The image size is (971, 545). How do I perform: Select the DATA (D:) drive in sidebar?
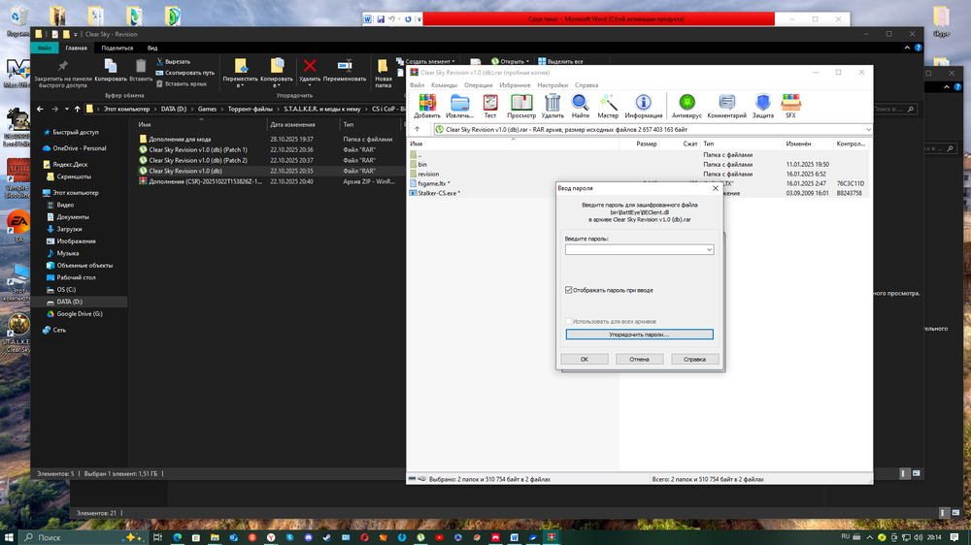69,302
